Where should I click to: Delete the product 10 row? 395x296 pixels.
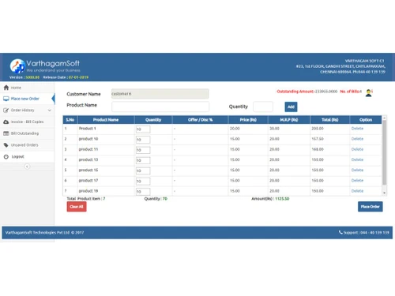(357, 139)
